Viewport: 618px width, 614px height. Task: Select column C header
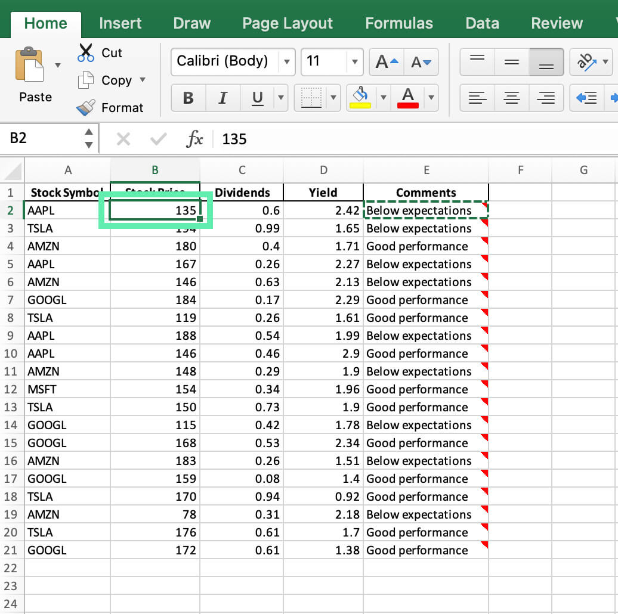[x=242, y=170]
